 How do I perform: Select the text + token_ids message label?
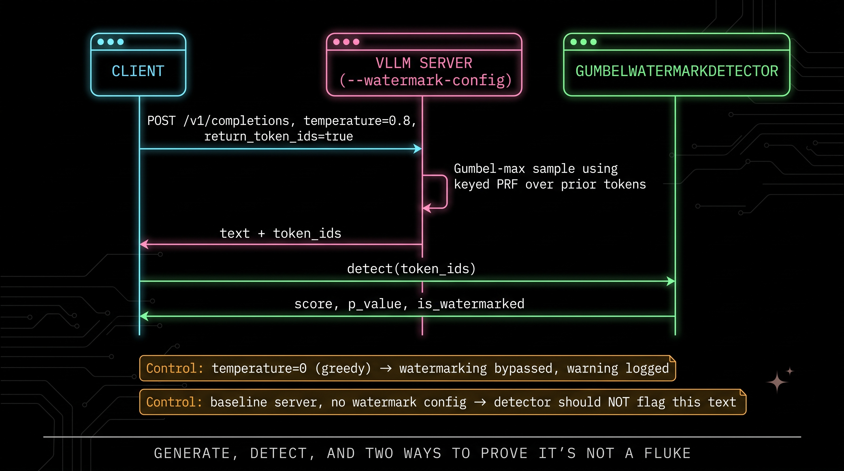pyautogui.click(x=280, y=234)
